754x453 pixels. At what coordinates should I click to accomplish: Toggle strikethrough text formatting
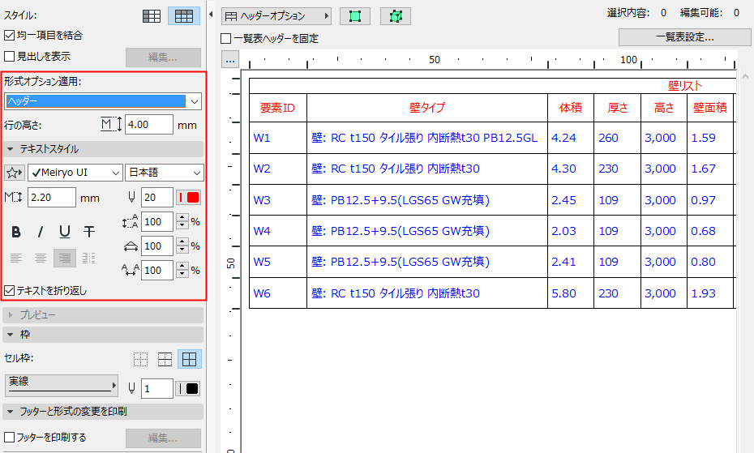coord(89,233)
